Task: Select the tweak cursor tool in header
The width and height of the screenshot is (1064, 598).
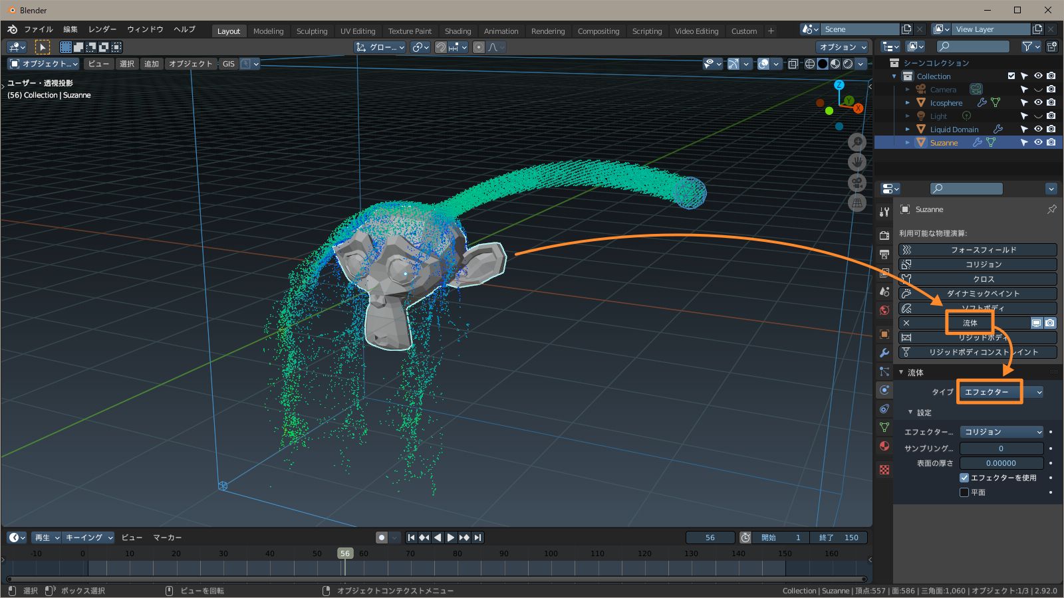Action: tap(42, 47)
